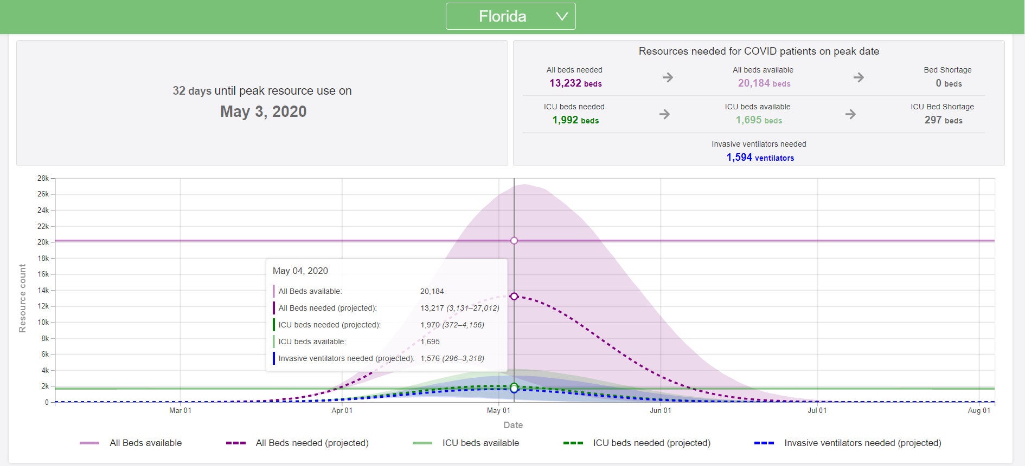Click the Invasive ventilators needed label
The image size is (1025, 466).
tap(759, 144)
